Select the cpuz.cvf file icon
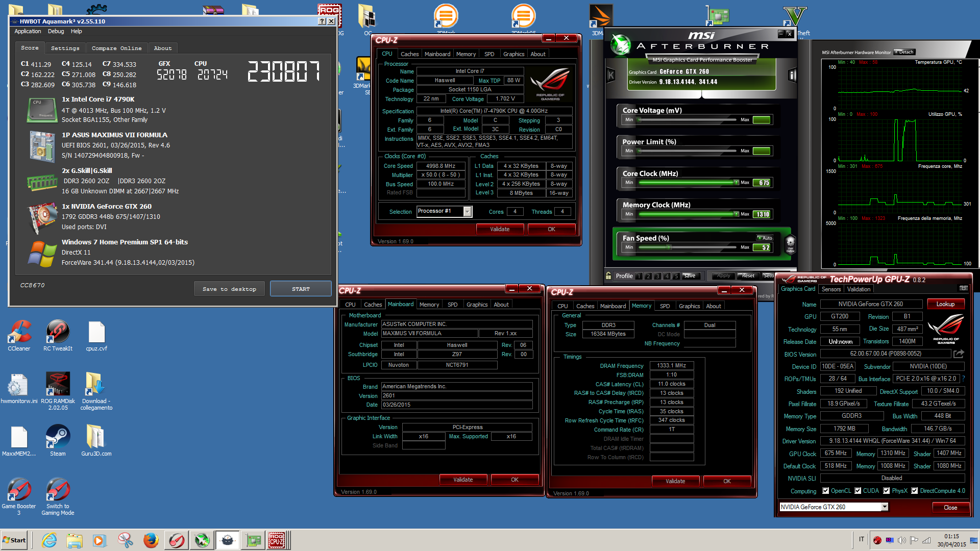This screenshot has height=551, width=980. [x=96, y=334]
